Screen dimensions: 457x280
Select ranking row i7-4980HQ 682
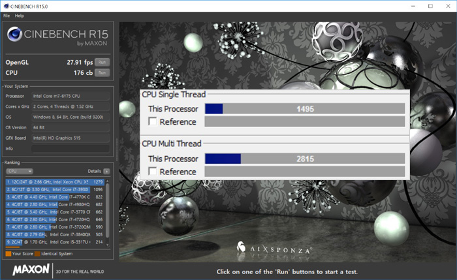(55, 204)
